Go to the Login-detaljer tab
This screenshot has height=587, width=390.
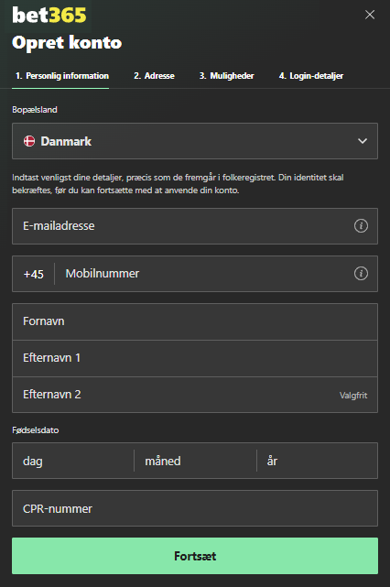coord(311,76)
